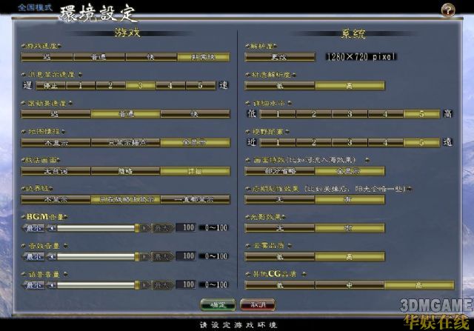Screen dimensions: 474x331
Task: Set 游戏速度 to 快
Action: (151, 57)
